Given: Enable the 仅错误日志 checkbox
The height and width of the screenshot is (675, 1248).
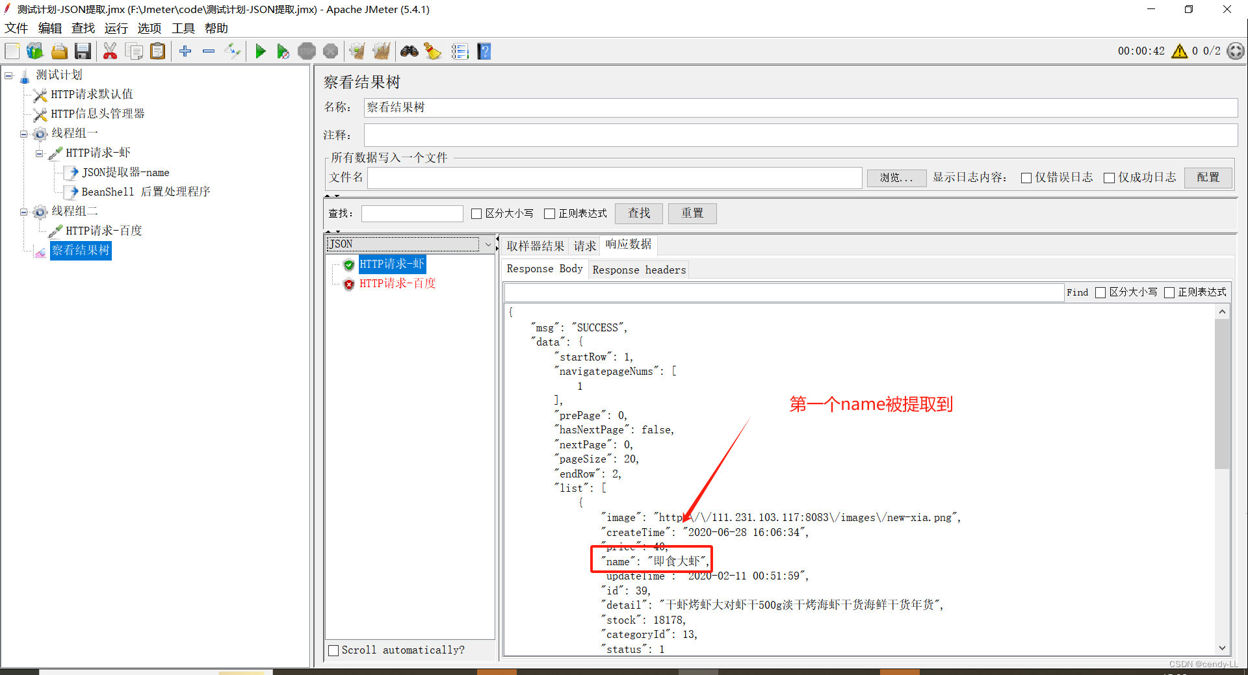Looking at the screenshot, I should coord(1027,177).
